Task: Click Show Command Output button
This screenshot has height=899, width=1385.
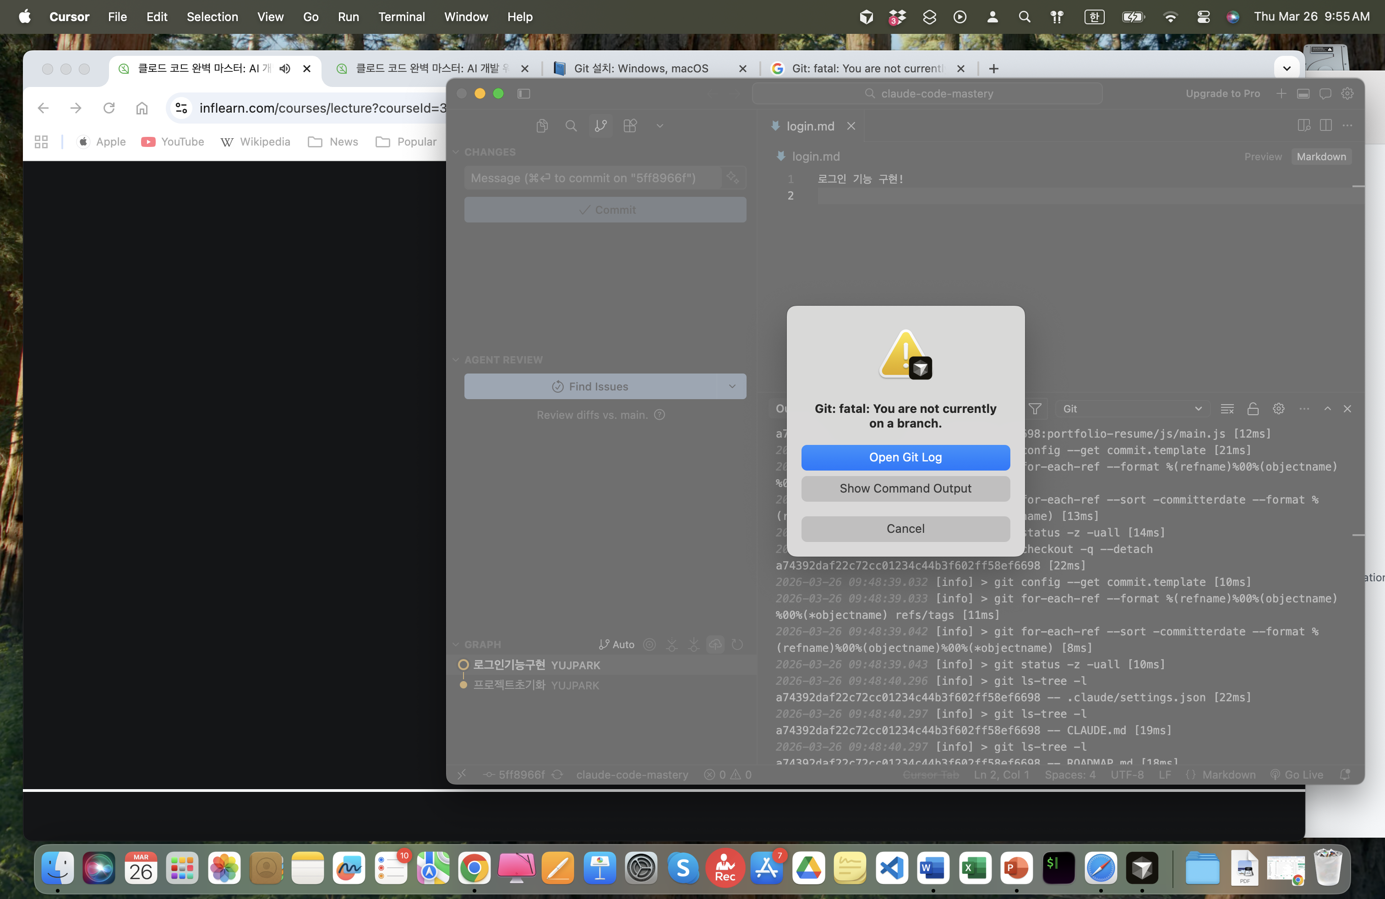Action: click(905, 488)
